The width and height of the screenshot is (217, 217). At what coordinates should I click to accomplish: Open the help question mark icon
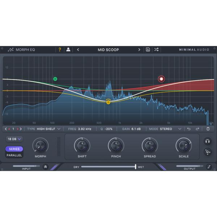coord(60,50)
